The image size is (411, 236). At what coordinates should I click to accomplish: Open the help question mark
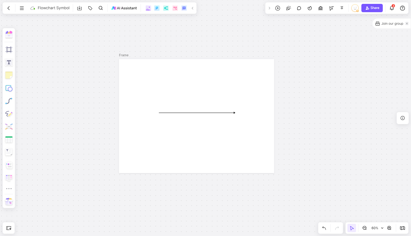tap(402, 8)
